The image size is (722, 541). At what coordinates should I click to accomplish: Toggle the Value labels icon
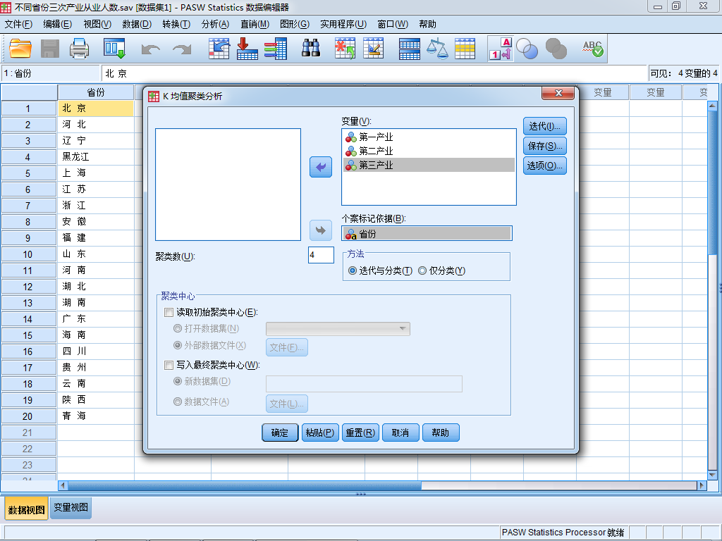(501, 49)
